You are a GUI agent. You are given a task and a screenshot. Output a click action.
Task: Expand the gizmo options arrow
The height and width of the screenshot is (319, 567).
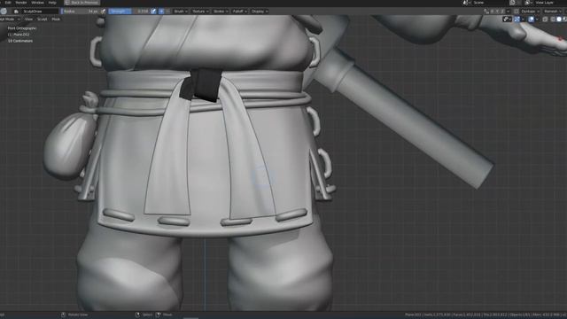pyautogui.click(x=523, y=19)
